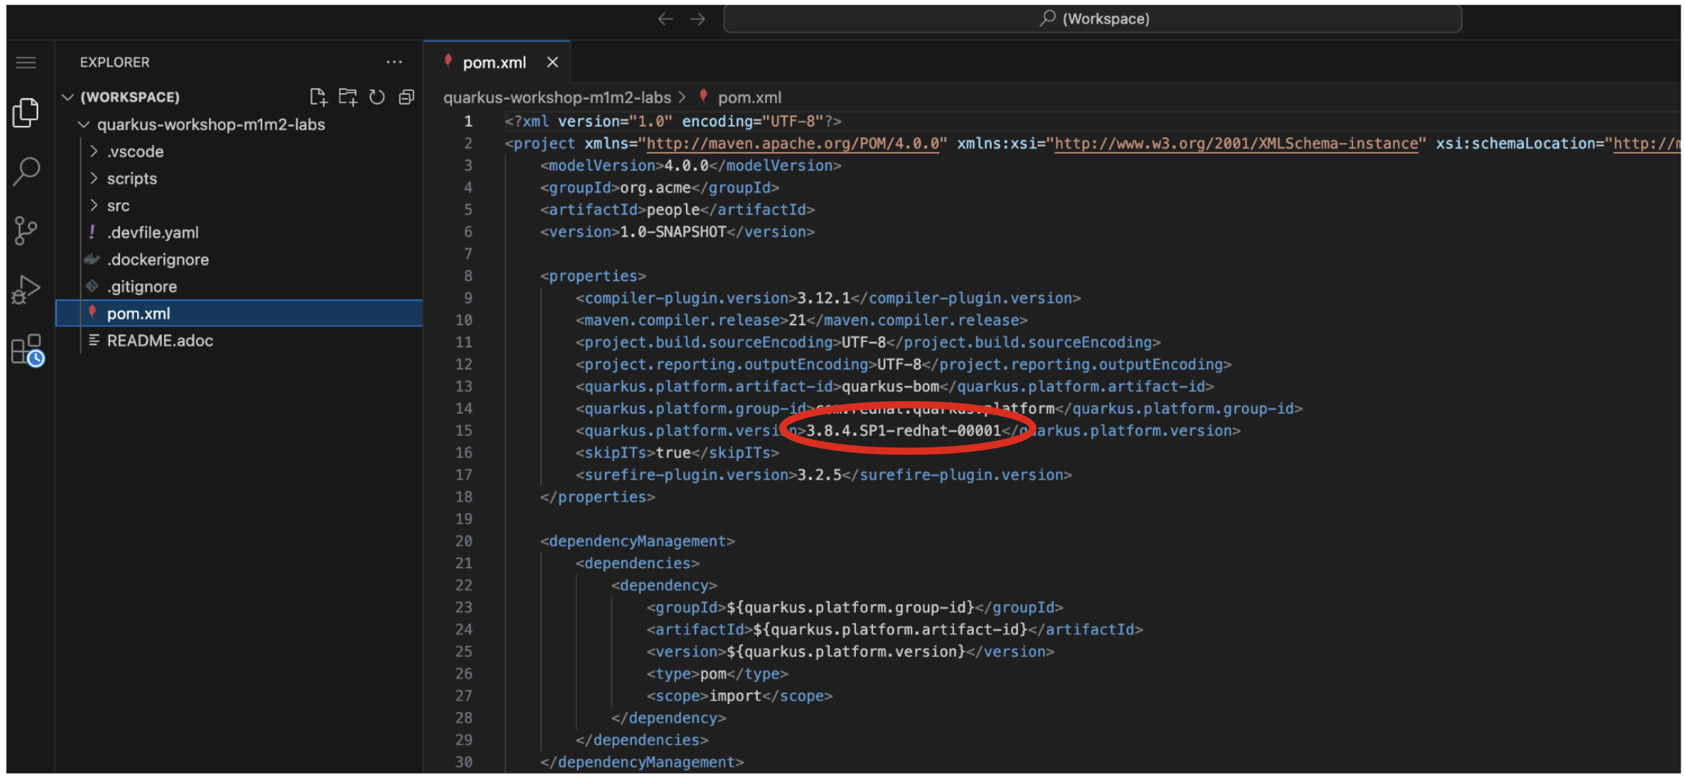The image size is (1685, 778).
Task: Collapse all folders in Explorer
Action: [x=406, y=97]
